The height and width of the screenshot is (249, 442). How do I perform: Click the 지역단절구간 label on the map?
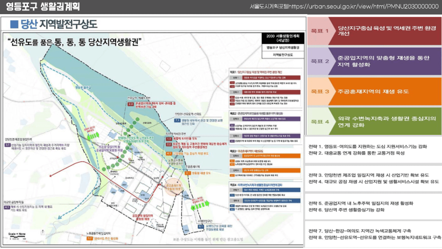[205, 221]
